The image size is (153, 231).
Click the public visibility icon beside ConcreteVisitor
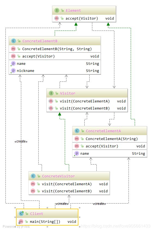pyautogui.click(x=39, y=176)
